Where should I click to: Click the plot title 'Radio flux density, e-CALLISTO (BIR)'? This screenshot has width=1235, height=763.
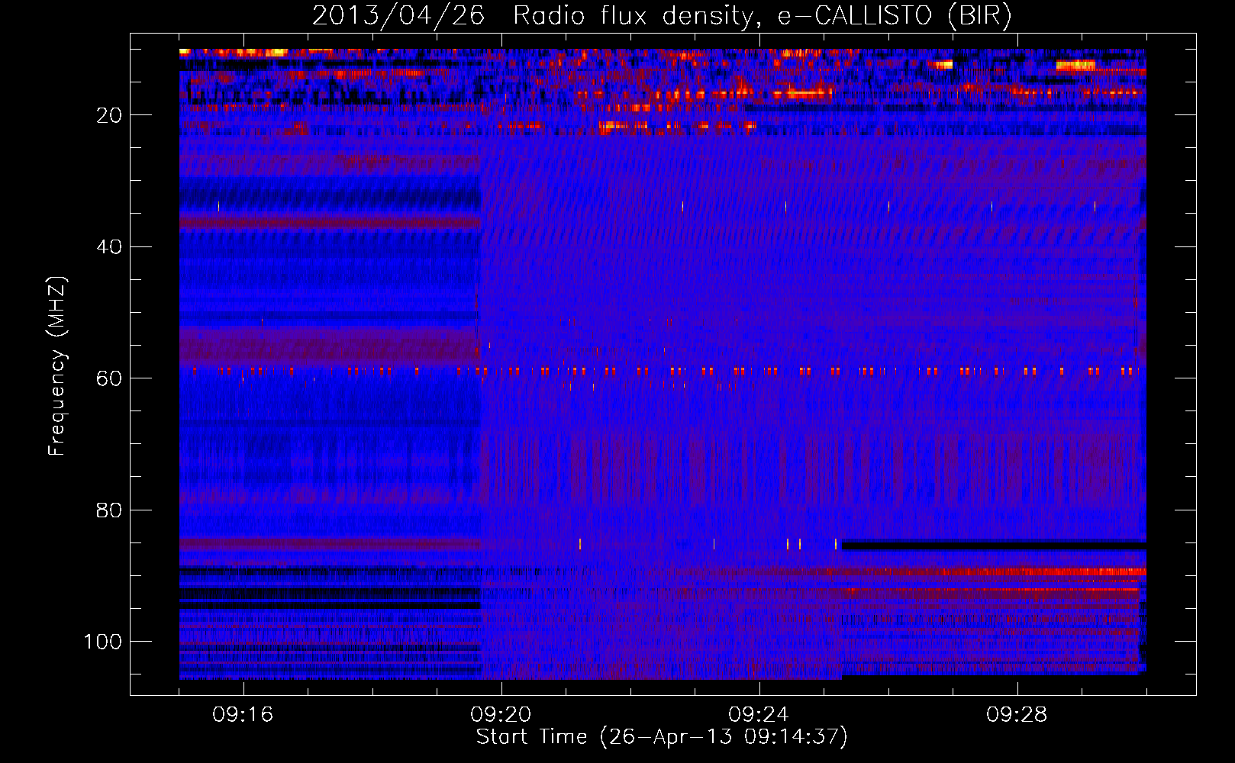[762, 15]
